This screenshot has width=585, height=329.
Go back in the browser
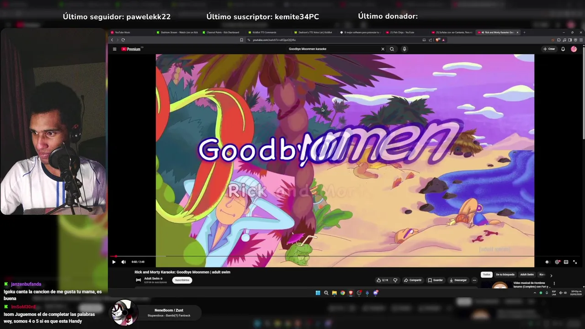[x=112, y=40]
